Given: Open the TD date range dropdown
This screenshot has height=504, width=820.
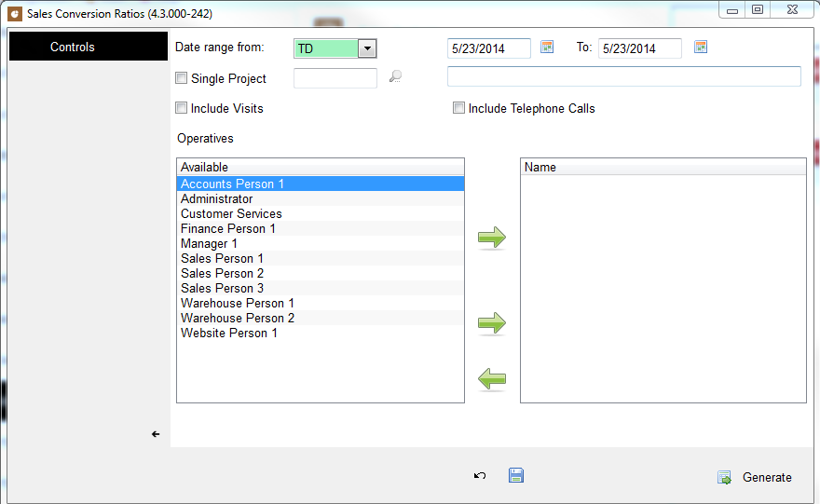Looking at the screenshot, I should click(x=367, y=48).
